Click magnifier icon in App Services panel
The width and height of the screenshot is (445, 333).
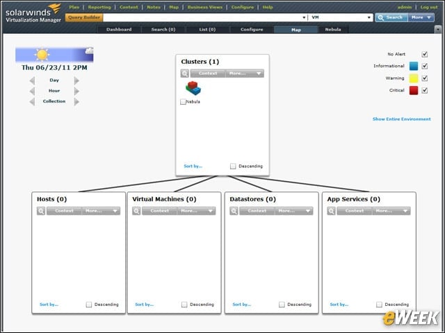click(x=332, y=211)
